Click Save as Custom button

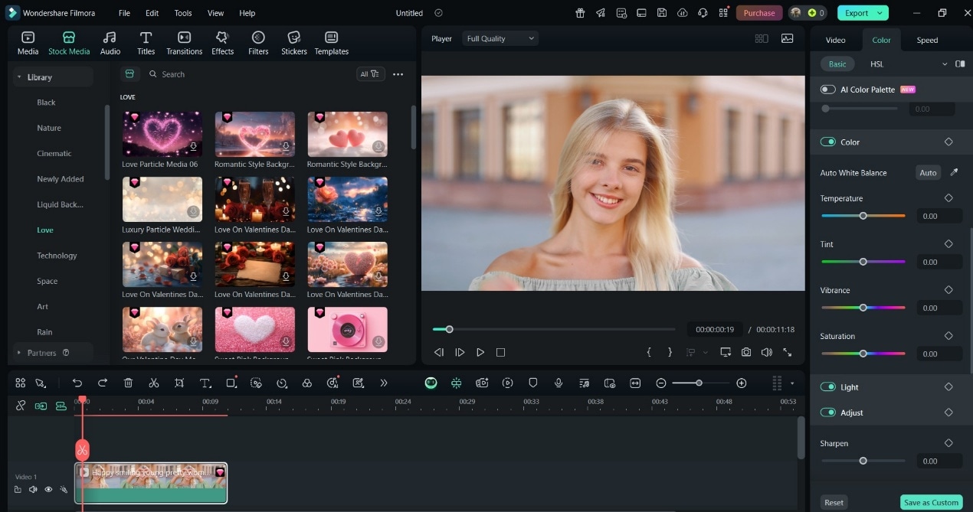931,503
